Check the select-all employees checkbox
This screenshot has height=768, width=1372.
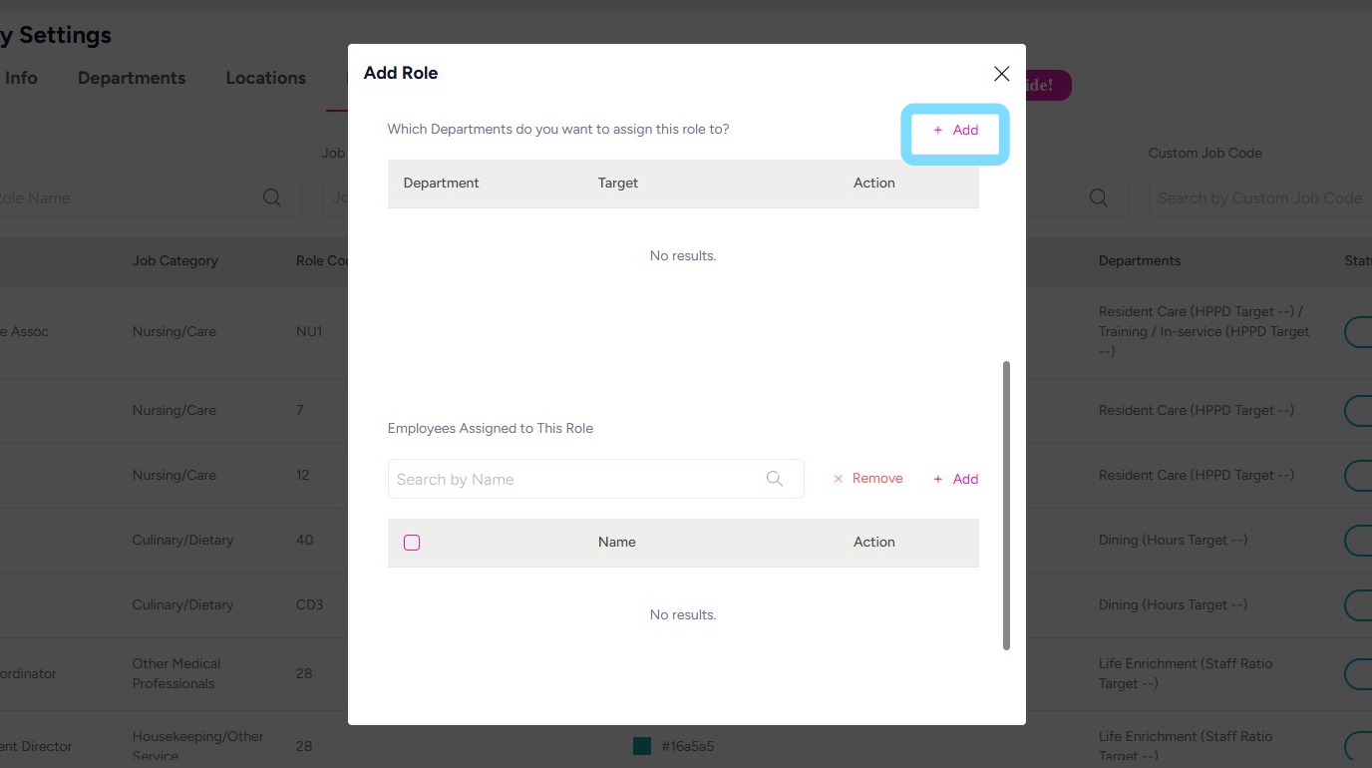412,543
